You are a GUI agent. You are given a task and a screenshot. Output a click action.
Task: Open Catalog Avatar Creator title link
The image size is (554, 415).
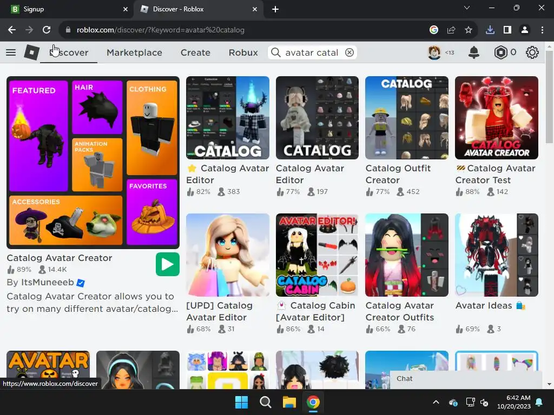pyautogui.click(x=60, y=258)
